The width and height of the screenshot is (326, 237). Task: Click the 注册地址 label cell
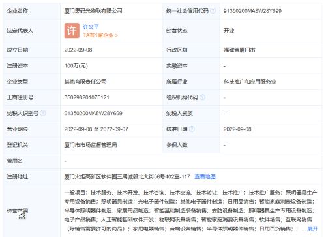[32, 176]
